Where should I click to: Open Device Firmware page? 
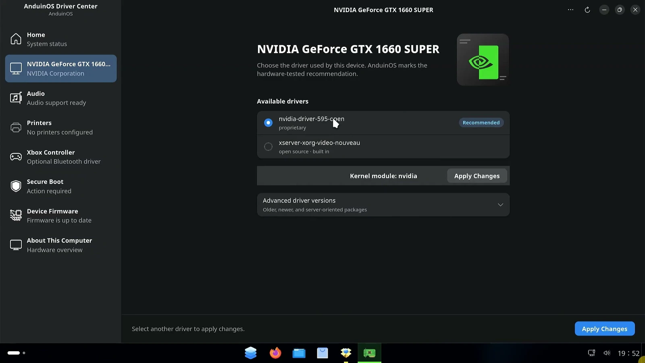60,216
